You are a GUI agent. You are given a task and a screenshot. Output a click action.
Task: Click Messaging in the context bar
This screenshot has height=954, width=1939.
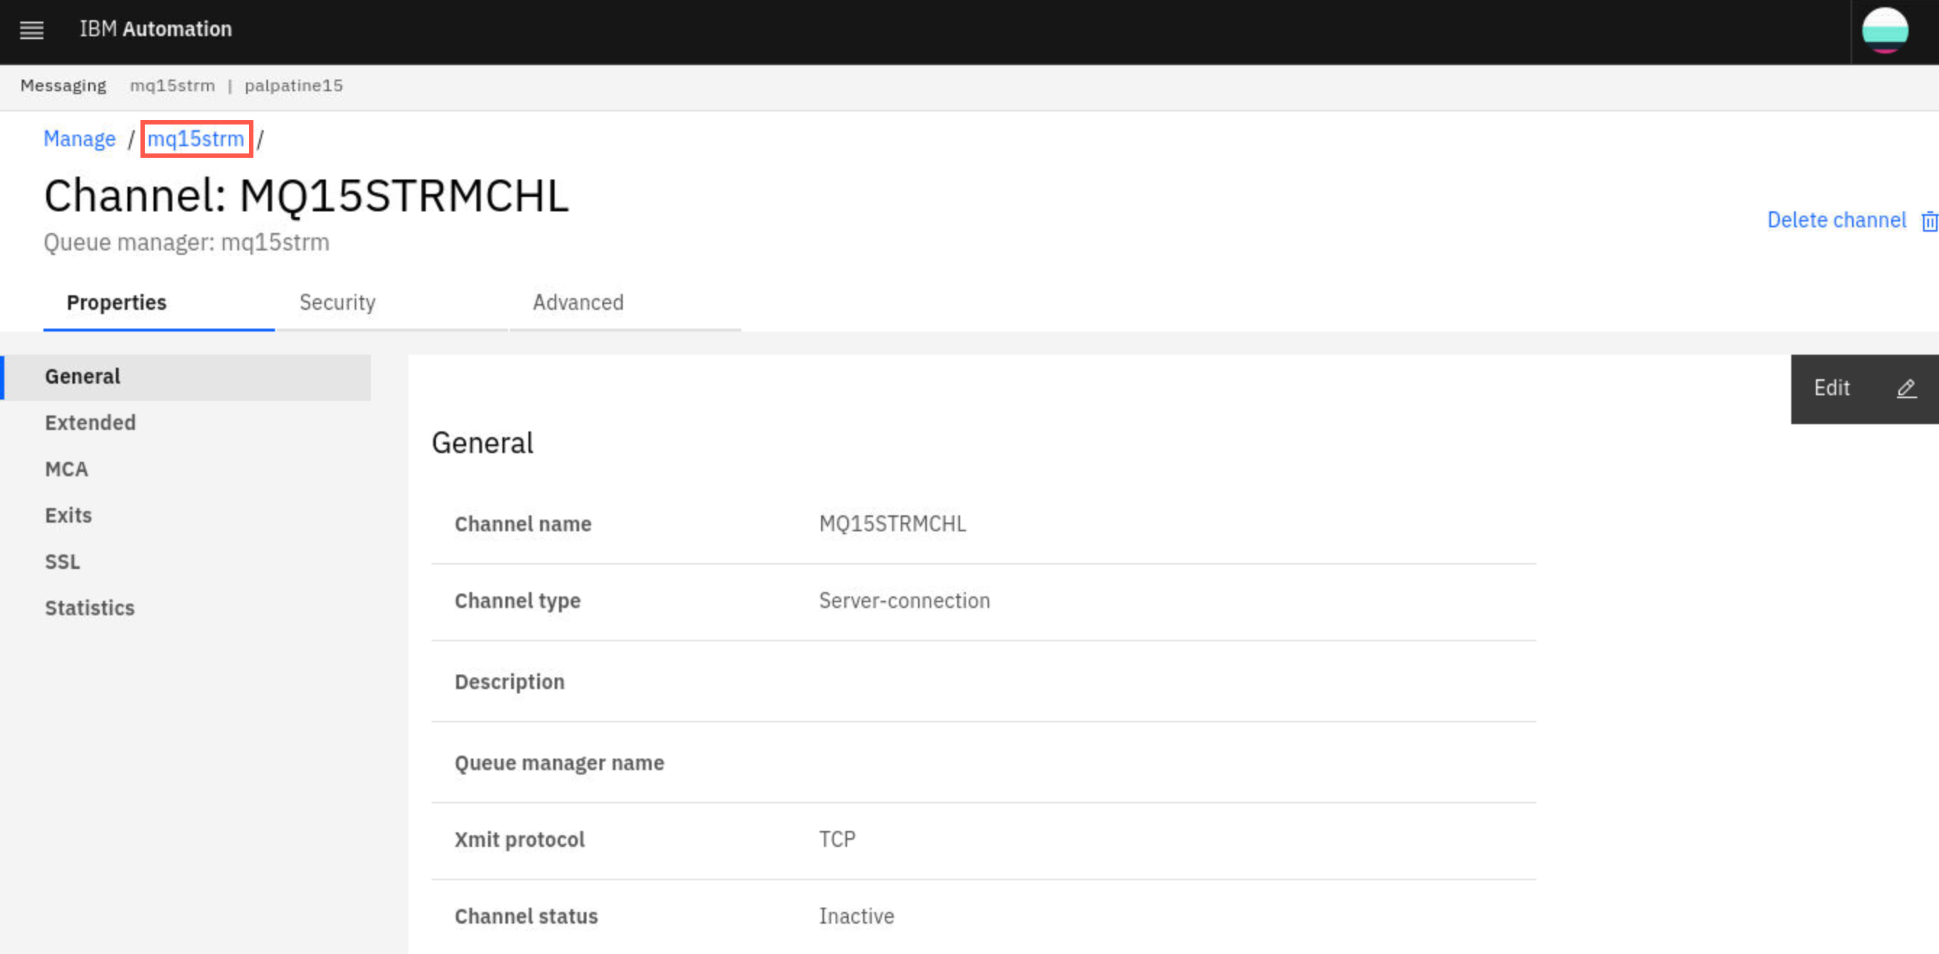[63, 85]
